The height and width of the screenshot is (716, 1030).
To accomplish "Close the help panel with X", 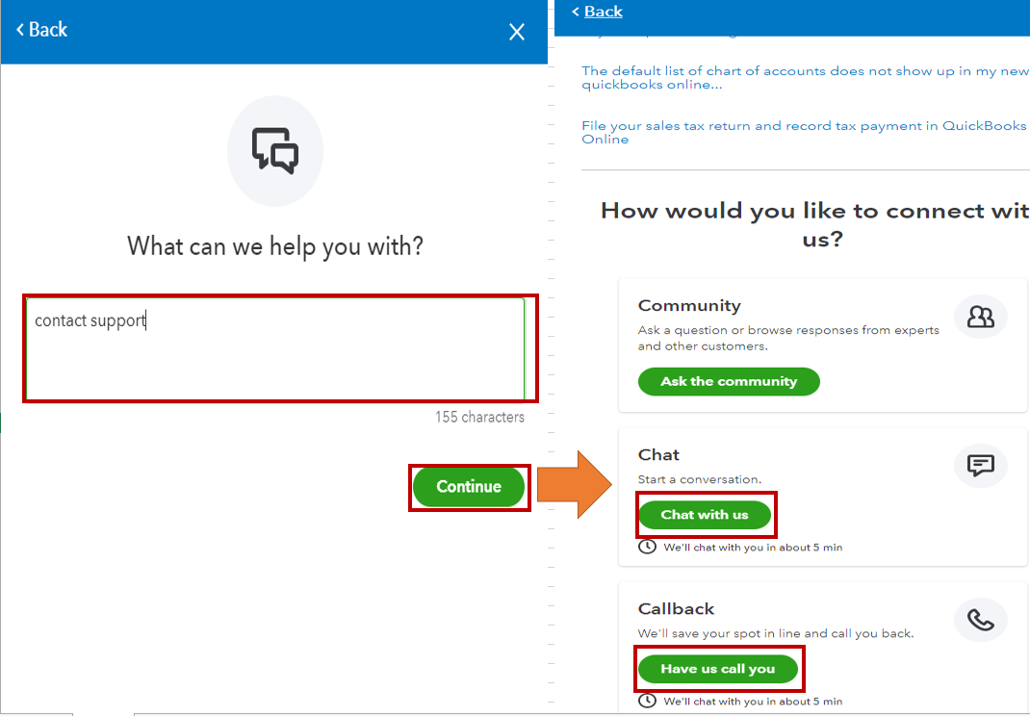I will pos(517,32).
